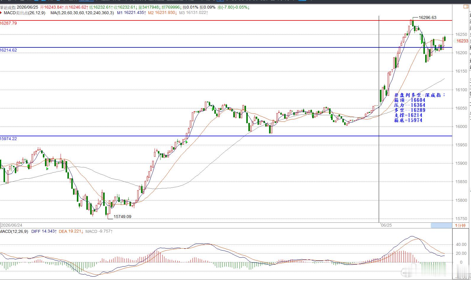
Task: Click the 涨(-7.80)-0.05% change value
Action: (x=234, y=7)
